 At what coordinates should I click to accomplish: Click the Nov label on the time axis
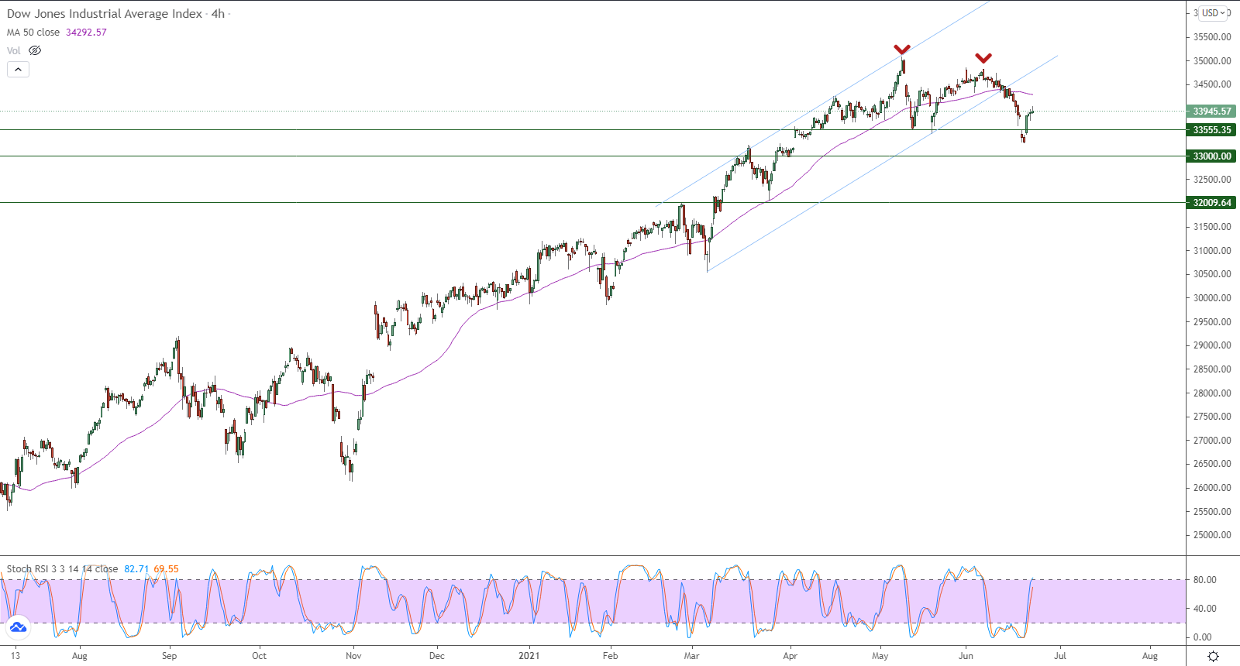(x=353, y=656)
